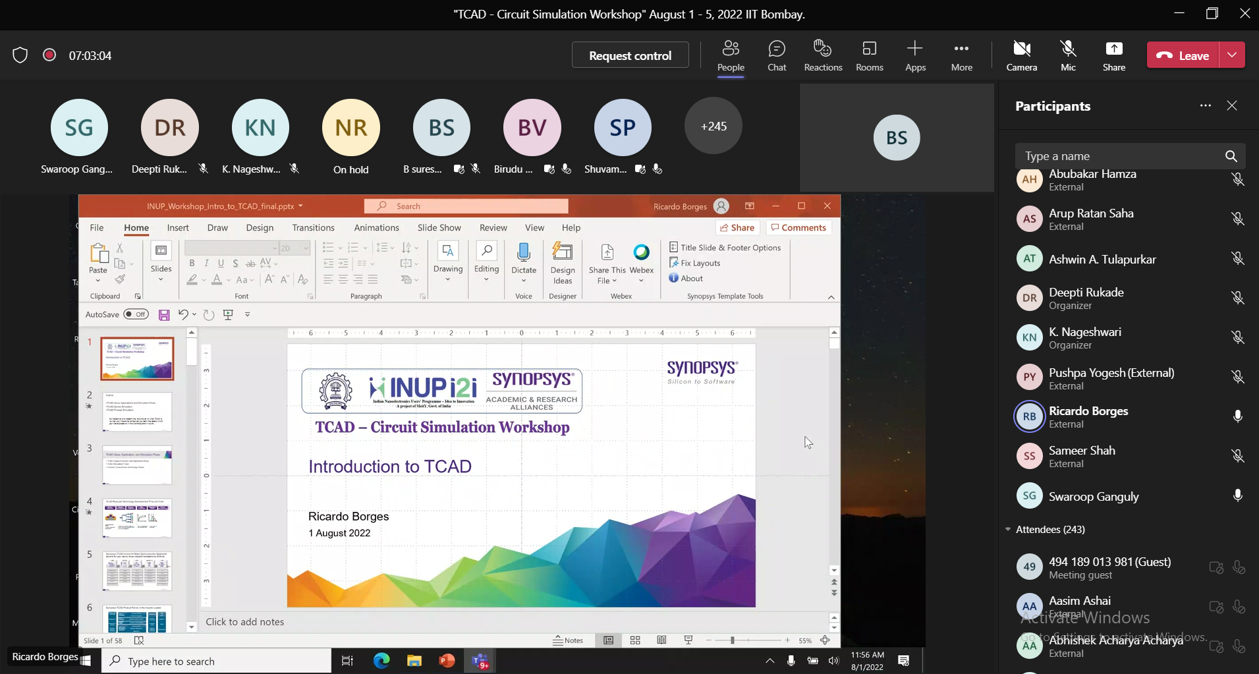Click the shield security icon
This screenshot has height=674, width=1259.
click(20, 55)
